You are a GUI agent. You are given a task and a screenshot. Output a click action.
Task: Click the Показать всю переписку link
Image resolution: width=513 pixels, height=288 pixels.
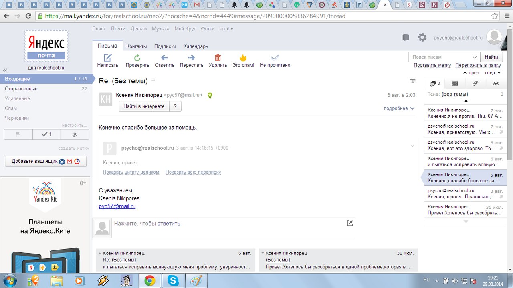tap(193, 172)
